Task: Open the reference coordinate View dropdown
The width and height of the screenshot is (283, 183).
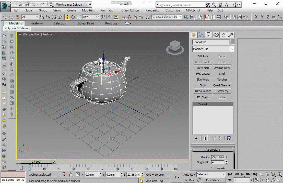Action: pyautogui.click(x=91, y=17)
